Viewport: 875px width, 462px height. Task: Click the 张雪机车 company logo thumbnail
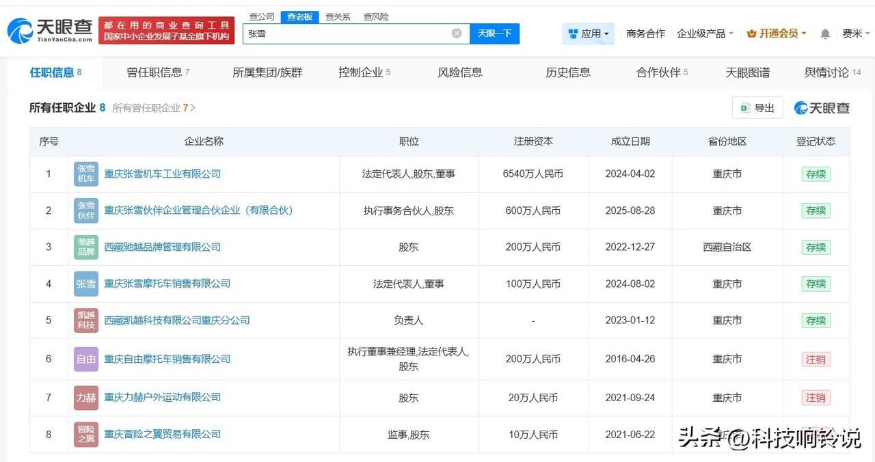pyautogui.click(x=85, y=174)
